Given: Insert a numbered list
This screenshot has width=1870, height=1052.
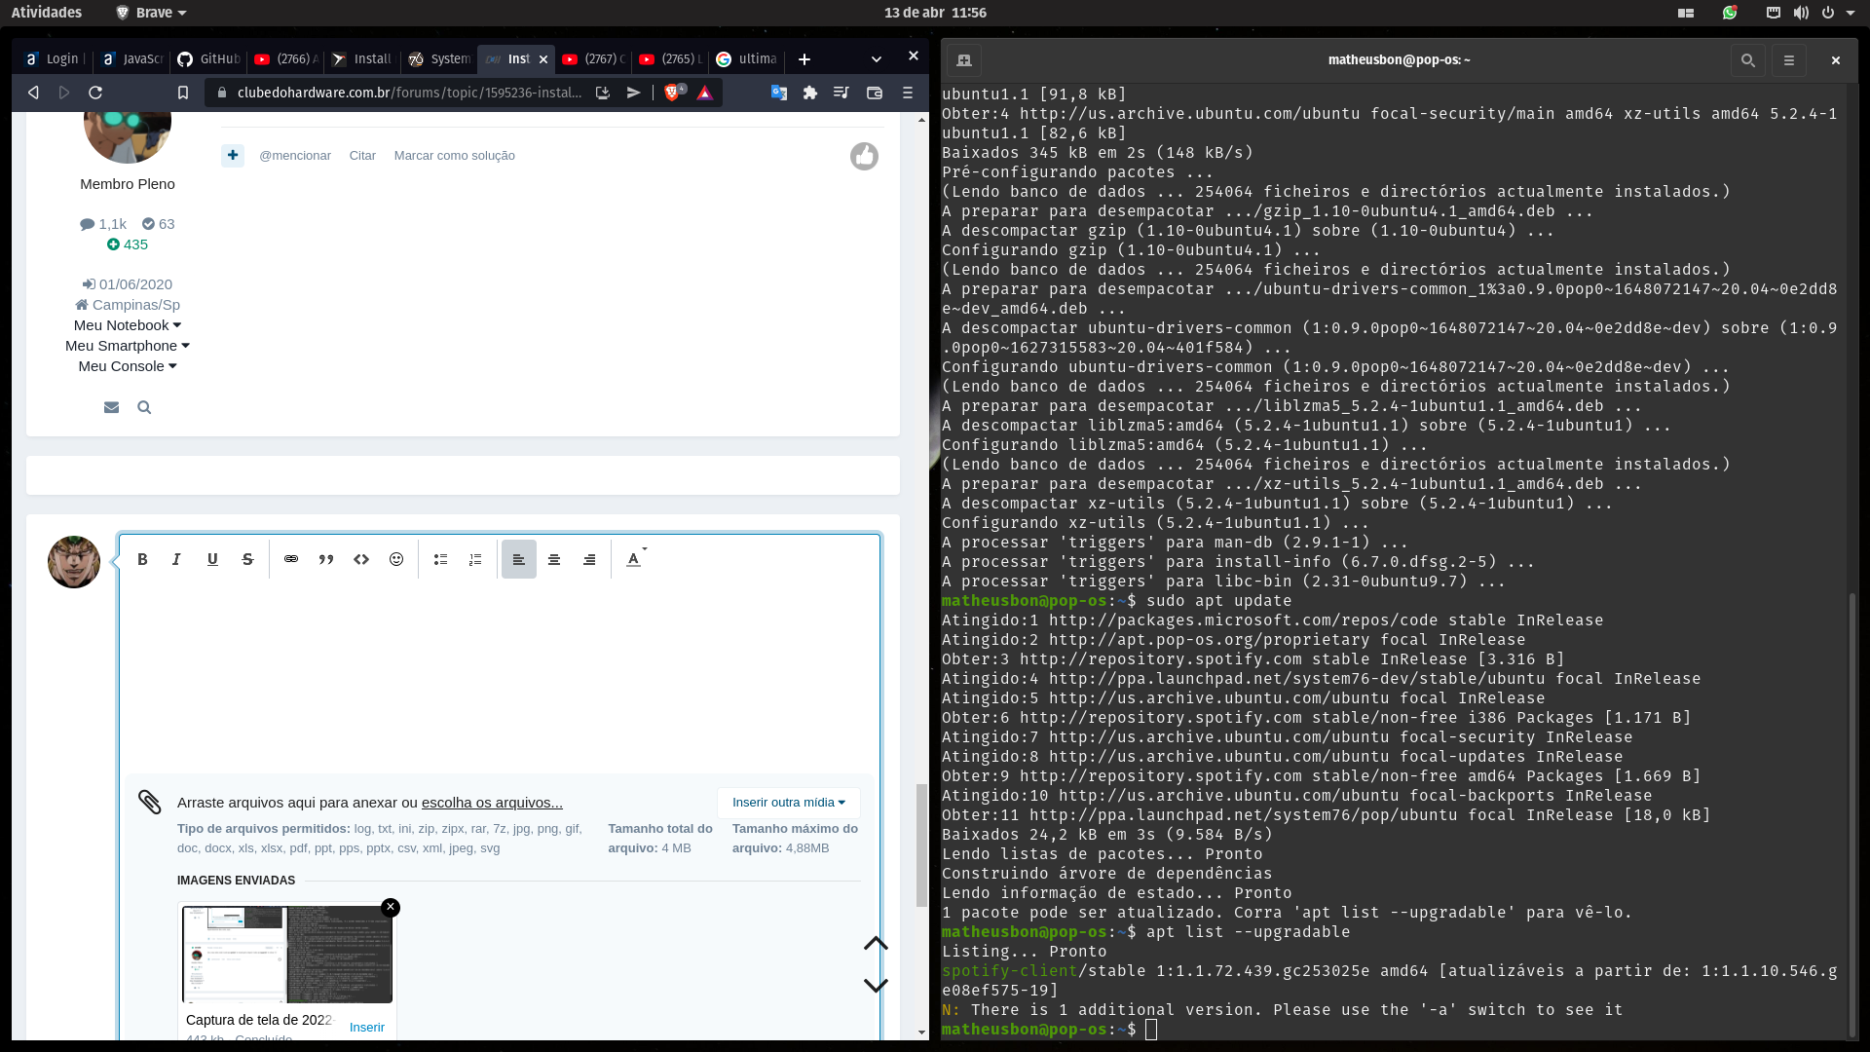Looking at the screenshot, I should (x=475, y=559).
